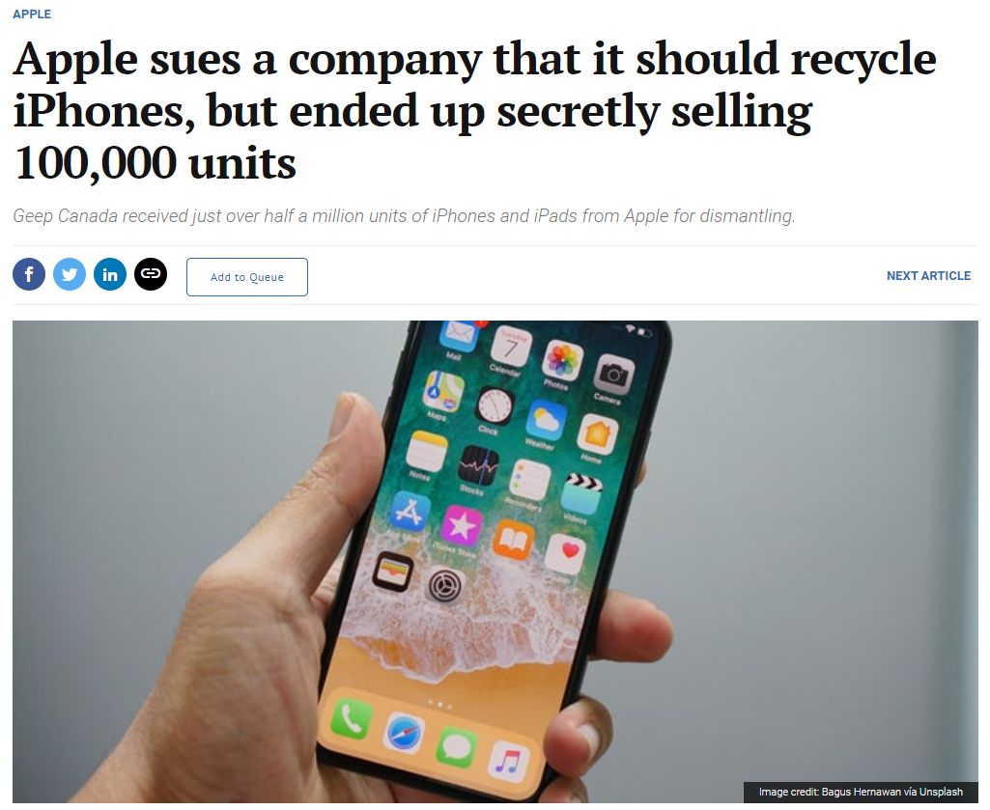Click the article headline text

pos(474,110)
